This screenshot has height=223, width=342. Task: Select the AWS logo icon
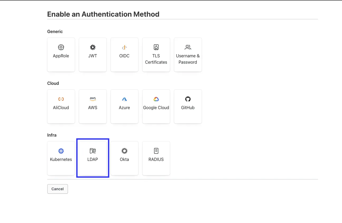point(93,99)
